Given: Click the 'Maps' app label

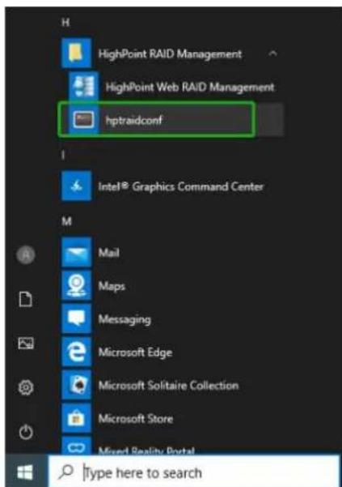Looking at the screenshot, I should pos(112,286).
